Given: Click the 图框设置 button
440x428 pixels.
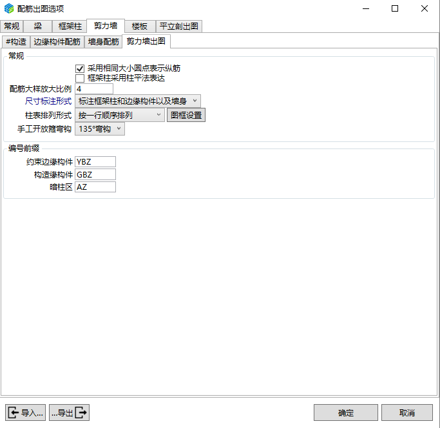Looking at the screenshot, I should [186, 115].
